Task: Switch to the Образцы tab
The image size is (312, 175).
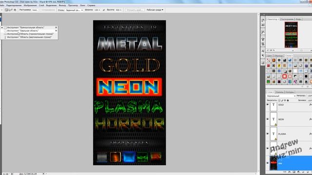Action: click(x=278, y=56)
